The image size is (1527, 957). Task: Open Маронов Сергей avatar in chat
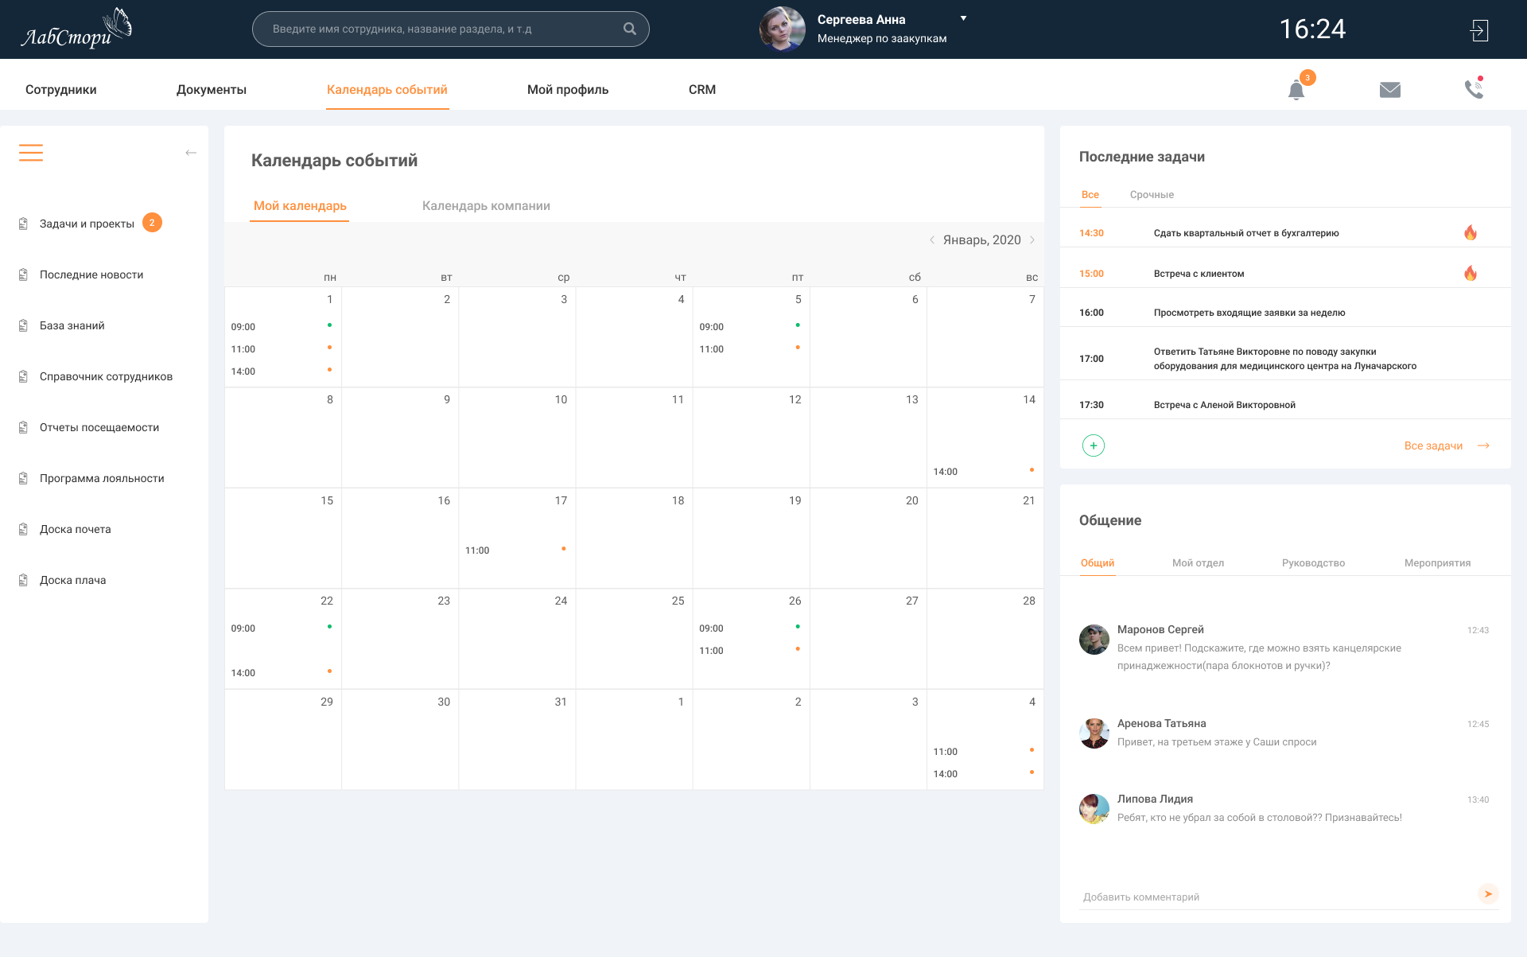coord(1094,640)
